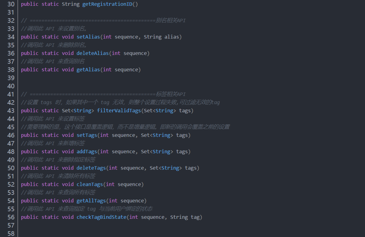Click the comment on line 42 about tags

120,102
